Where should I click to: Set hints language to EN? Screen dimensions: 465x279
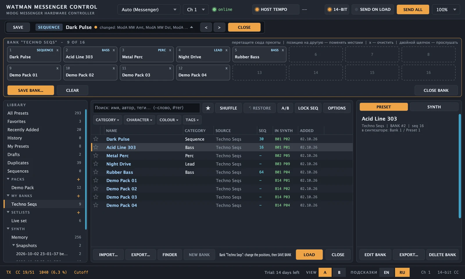click(x=387, y=272)
